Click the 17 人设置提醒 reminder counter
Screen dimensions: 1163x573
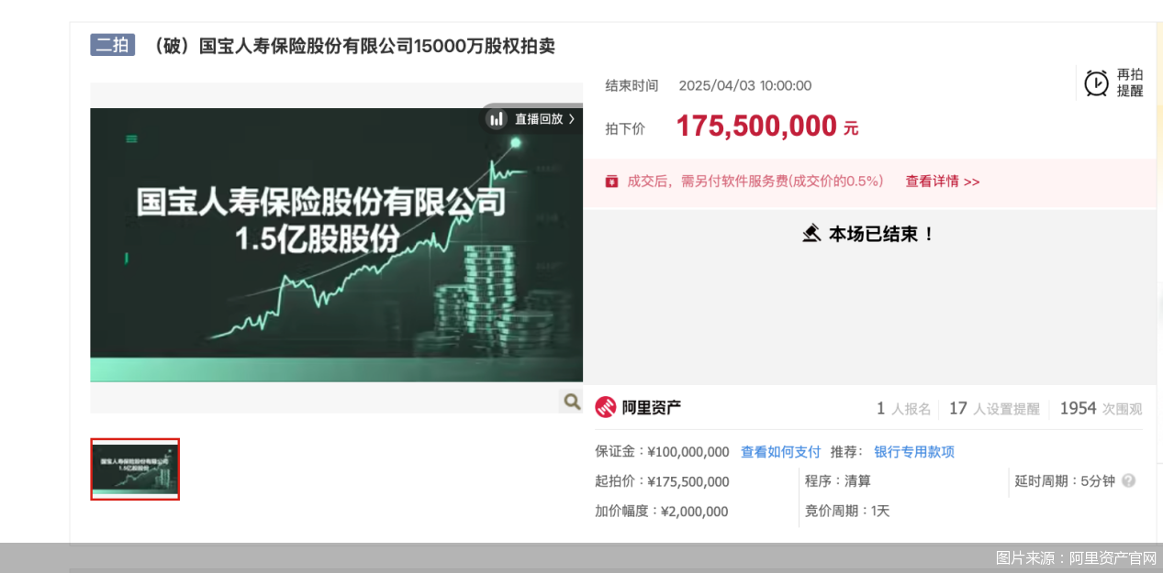993,409
